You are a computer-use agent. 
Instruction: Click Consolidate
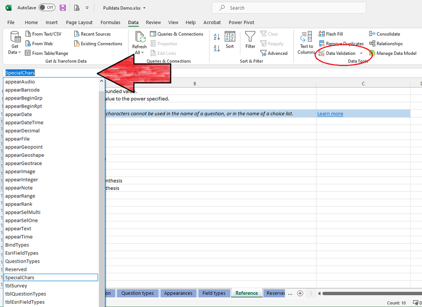(x=384, y=34)
